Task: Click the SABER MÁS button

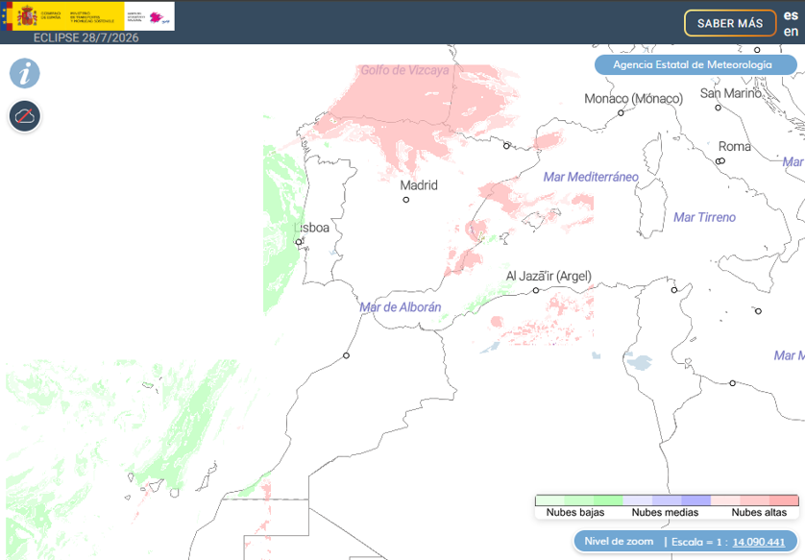Action: (730, 23)
